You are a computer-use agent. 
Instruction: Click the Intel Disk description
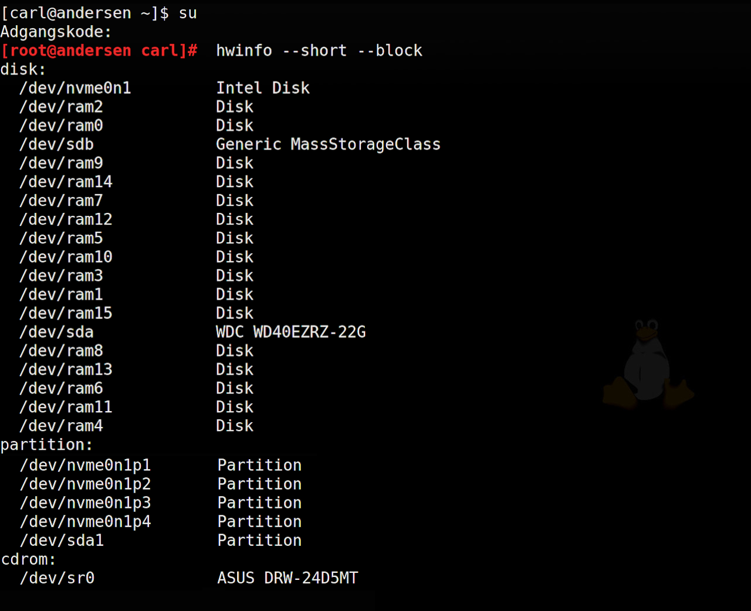tap(262, 89)
